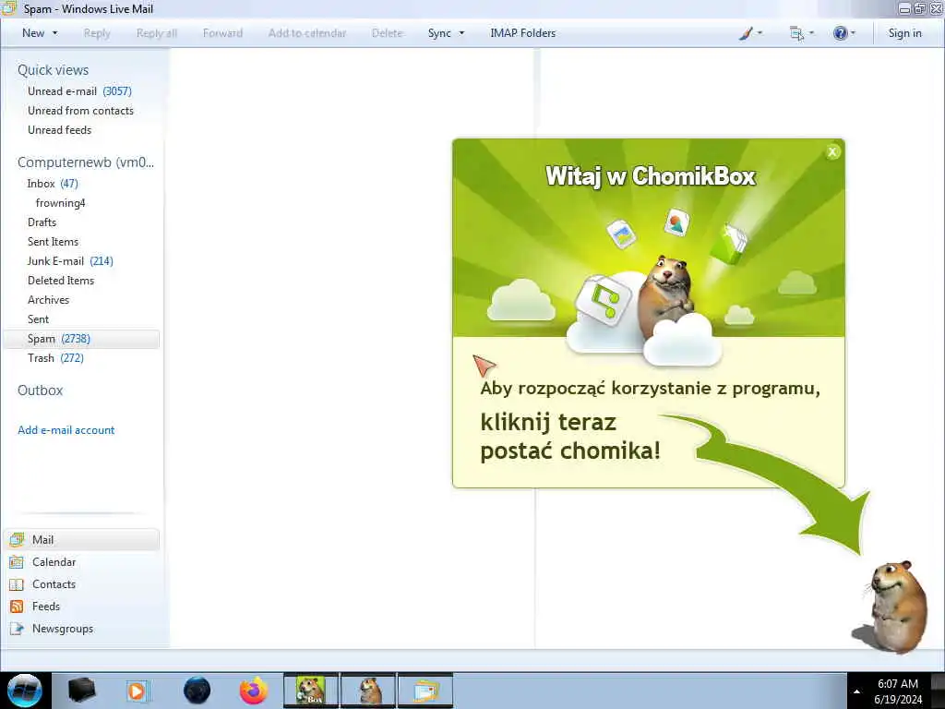945x709 pixels.
Task: Open Calendar via its icon
Action: click(17, 562)
